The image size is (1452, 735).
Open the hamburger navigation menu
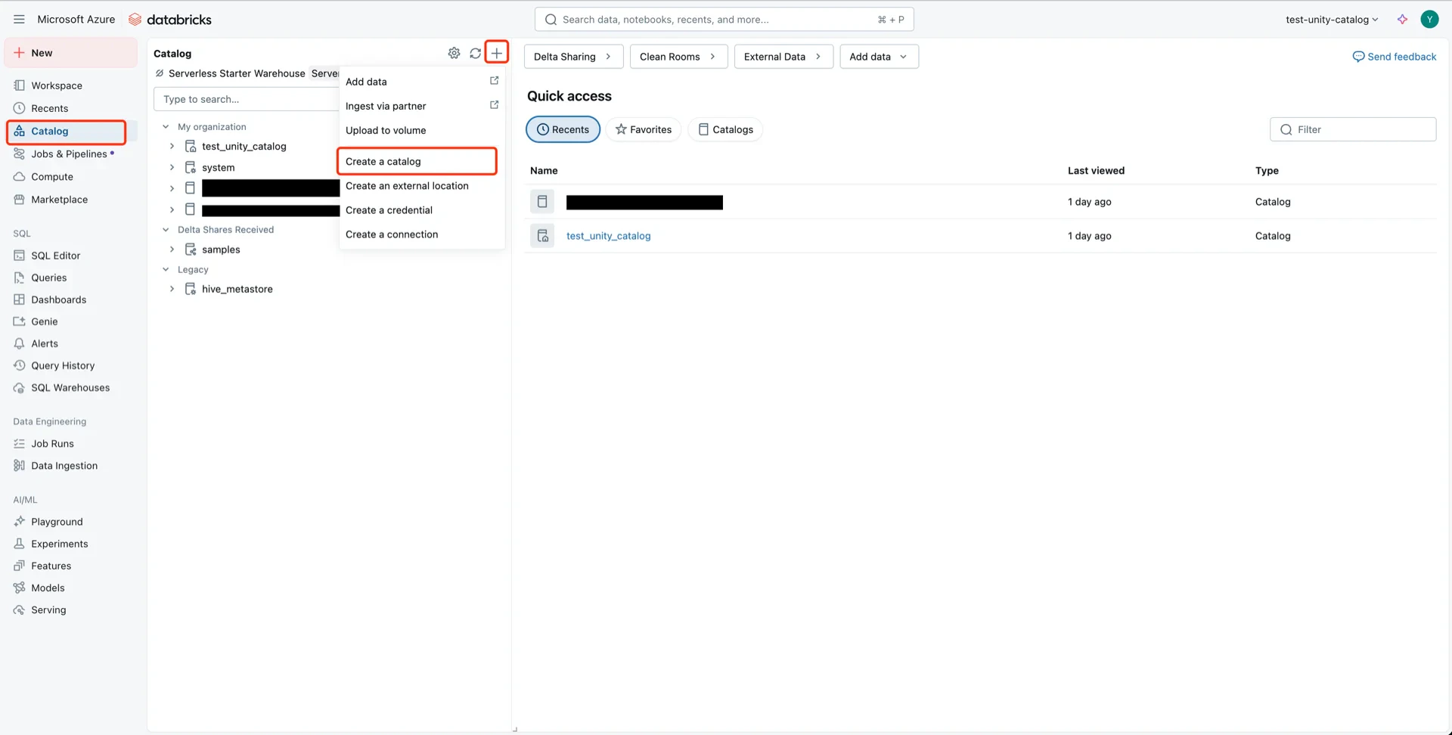(19, 19)
